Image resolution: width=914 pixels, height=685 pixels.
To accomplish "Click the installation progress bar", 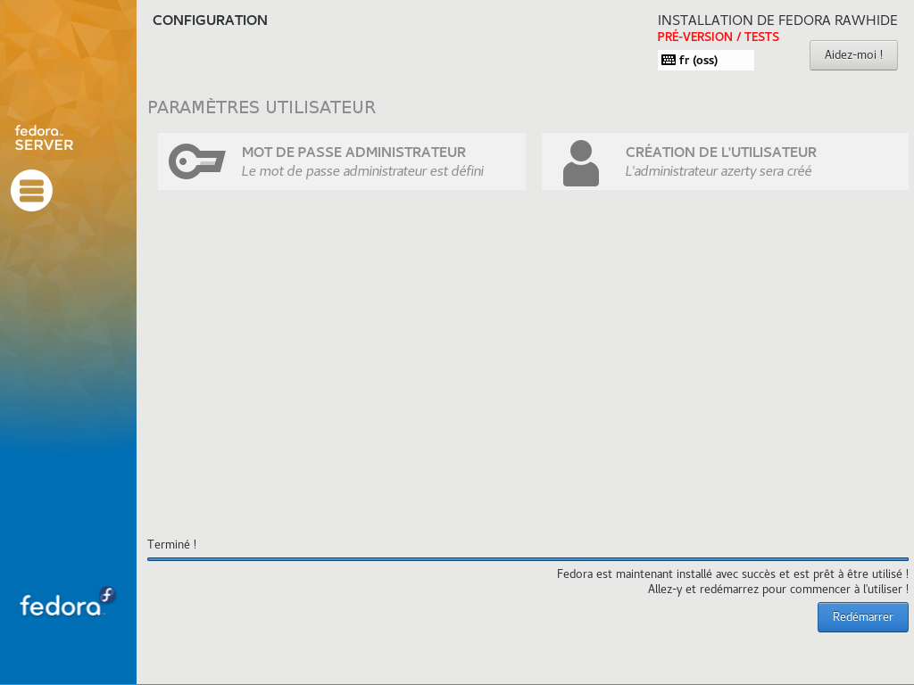I will tap(528, 559).
